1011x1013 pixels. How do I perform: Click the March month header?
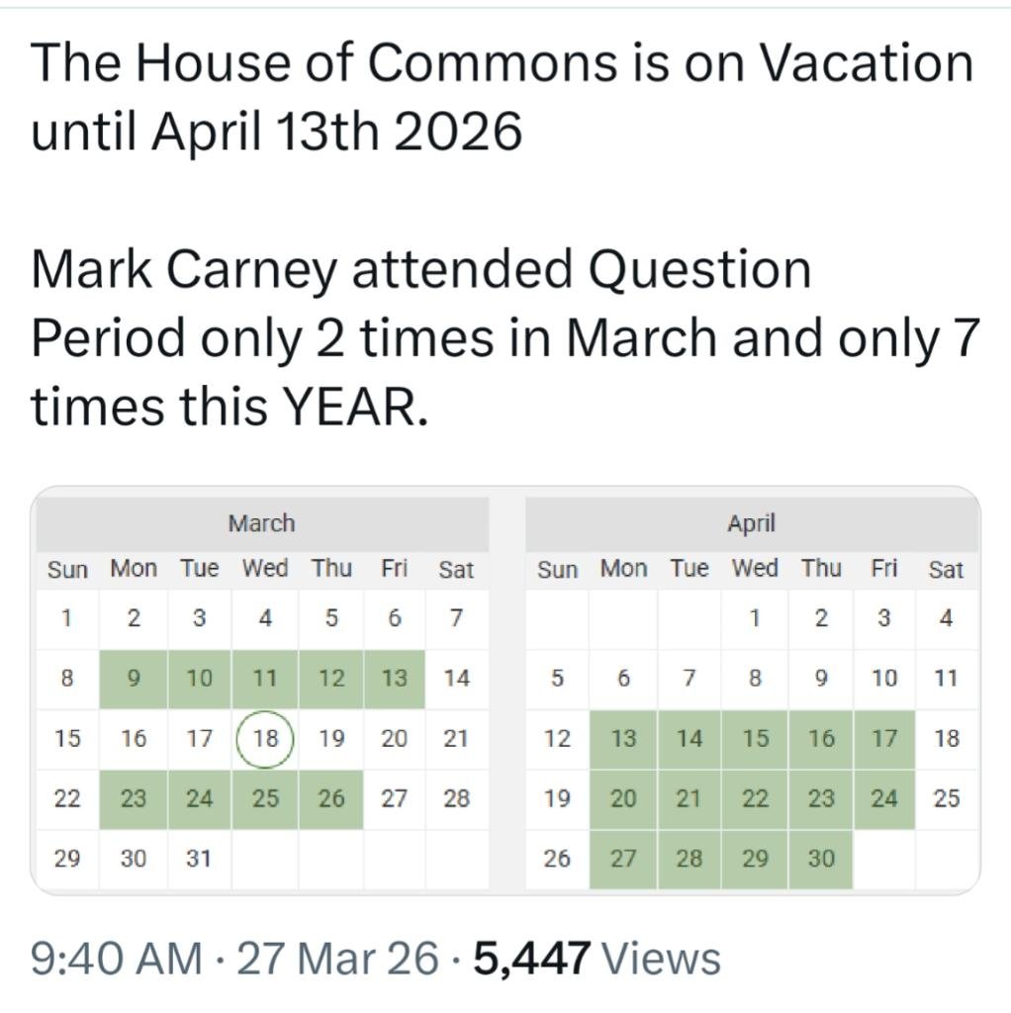tap(261, 523)
